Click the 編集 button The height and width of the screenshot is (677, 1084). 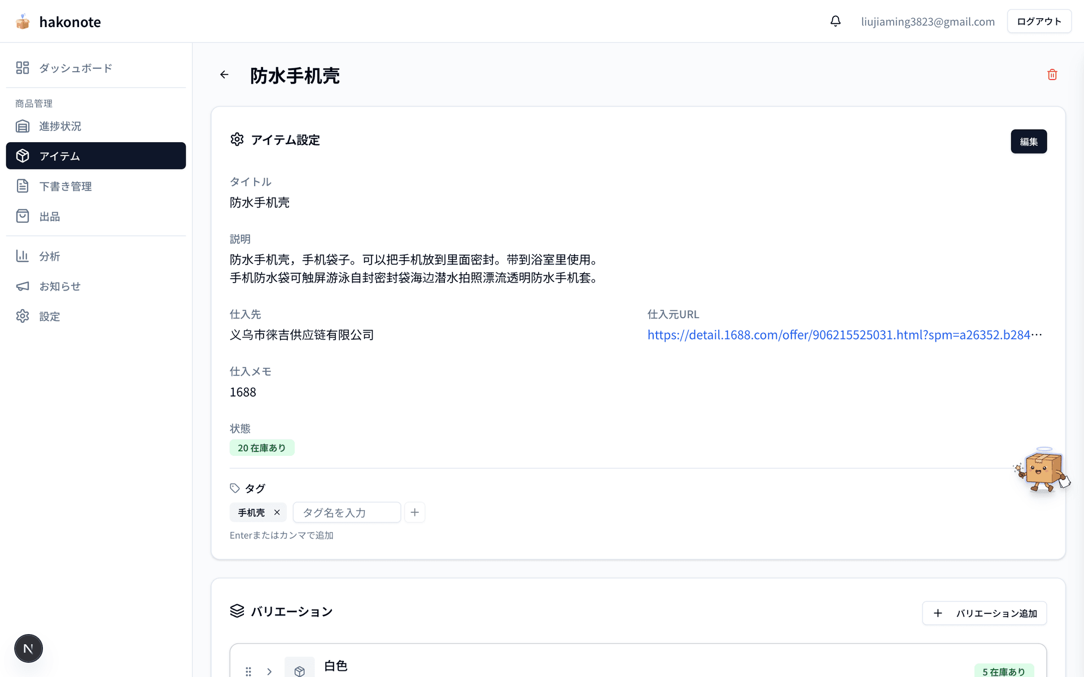point(1029,141)
